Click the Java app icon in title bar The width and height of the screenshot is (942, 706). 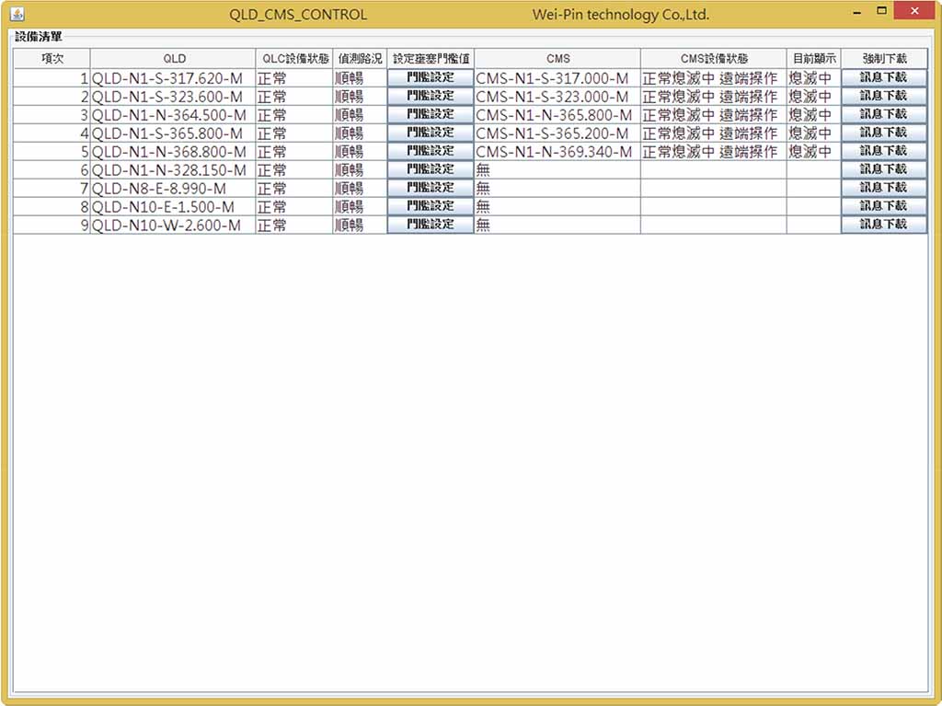pos(17,13)
